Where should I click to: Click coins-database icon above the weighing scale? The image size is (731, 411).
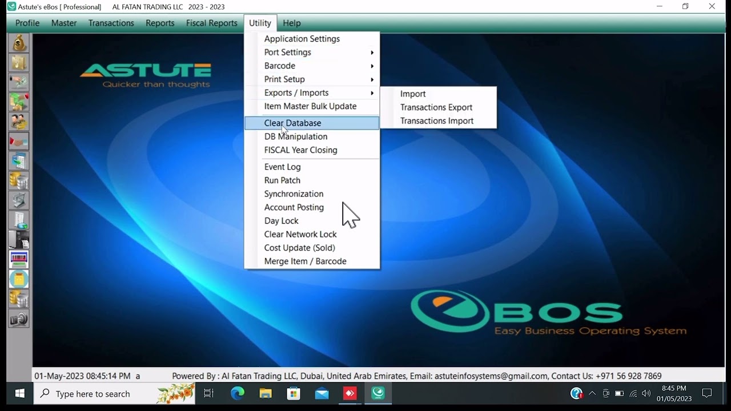(x=19, y=180)
